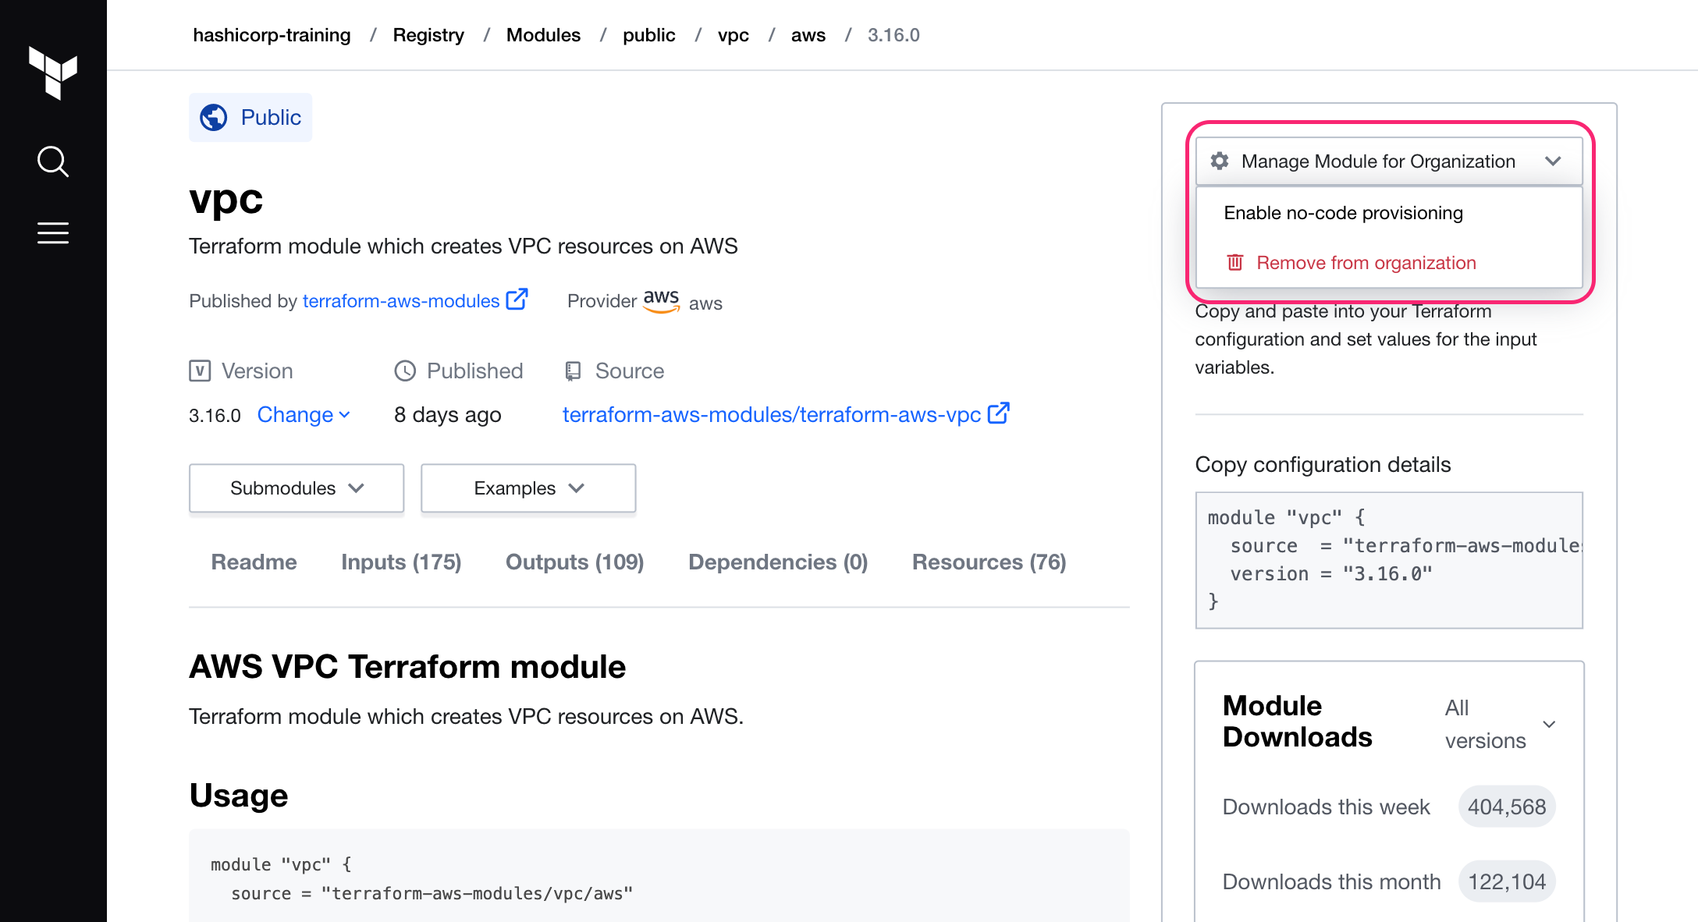The height and width of the screenshot is (922, 1698).
Task: Click the globe icon in Public badge
Action: click(214, 118)
